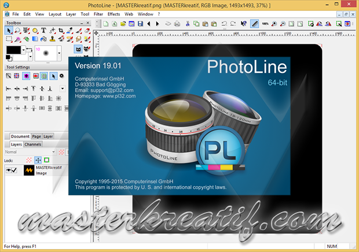Image resolution: width=359 pixels, height=252 pixels.
Task: Click the small default black/white colors icon
Action: pos(9,58)
